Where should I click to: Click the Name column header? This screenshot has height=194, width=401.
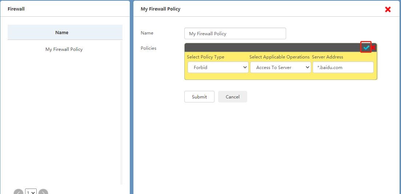tap(62, 32)
